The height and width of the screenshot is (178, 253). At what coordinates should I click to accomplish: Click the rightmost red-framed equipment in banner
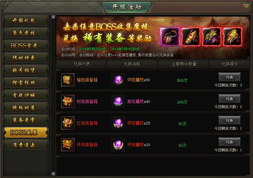232,37
